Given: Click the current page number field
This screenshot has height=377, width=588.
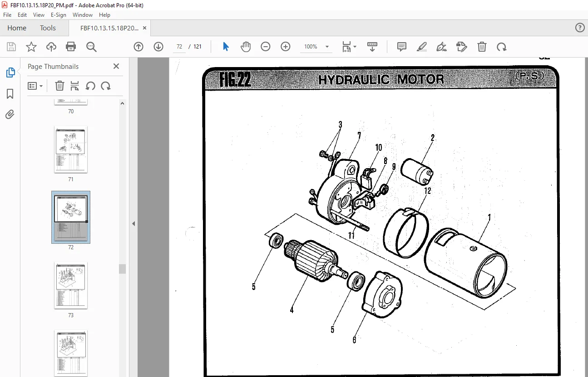Looking at the screenshot, I should coord(179,47).
